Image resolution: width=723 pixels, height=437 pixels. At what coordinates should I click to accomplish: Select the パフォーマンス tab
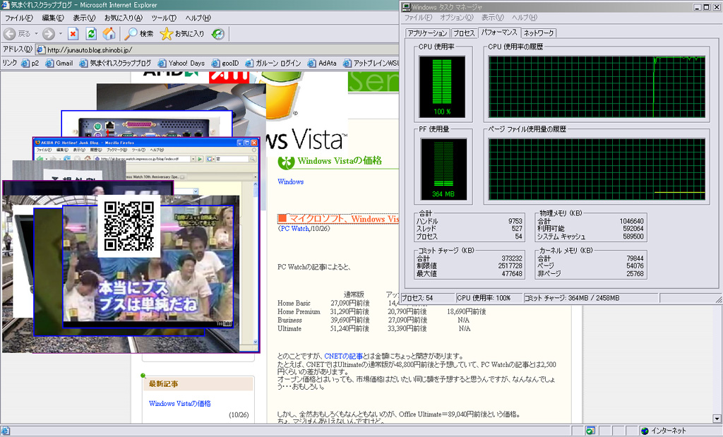coord(499,32)
